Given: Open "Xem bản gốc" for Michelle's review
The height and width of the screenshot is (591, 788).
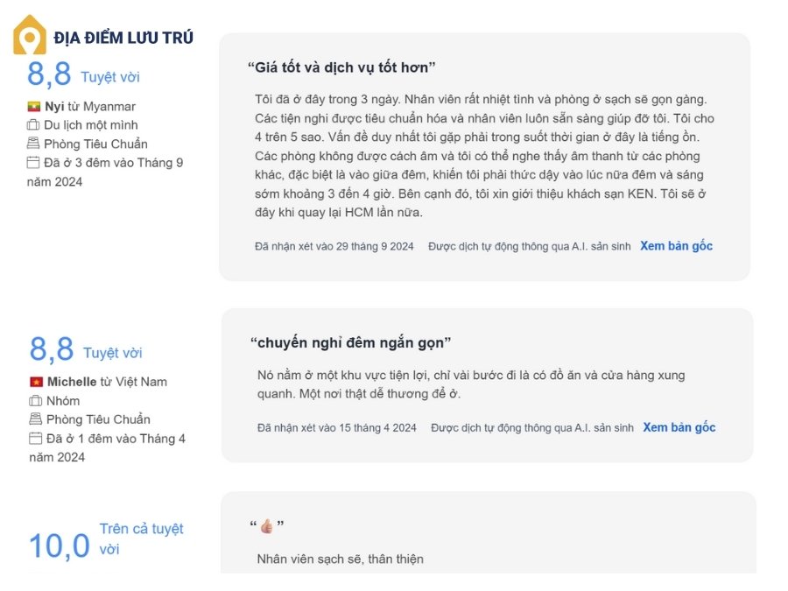Looking at the screenshot, I should pos(679,427).
